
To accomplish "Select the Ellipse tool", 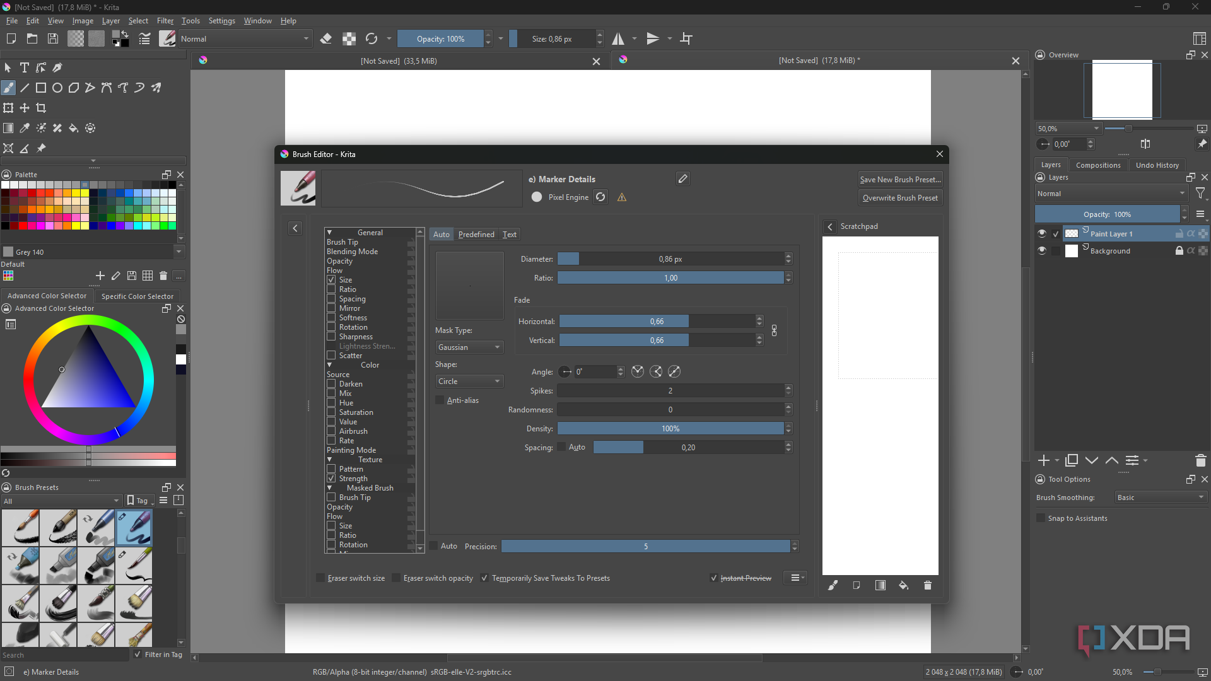I will point(57,88).
